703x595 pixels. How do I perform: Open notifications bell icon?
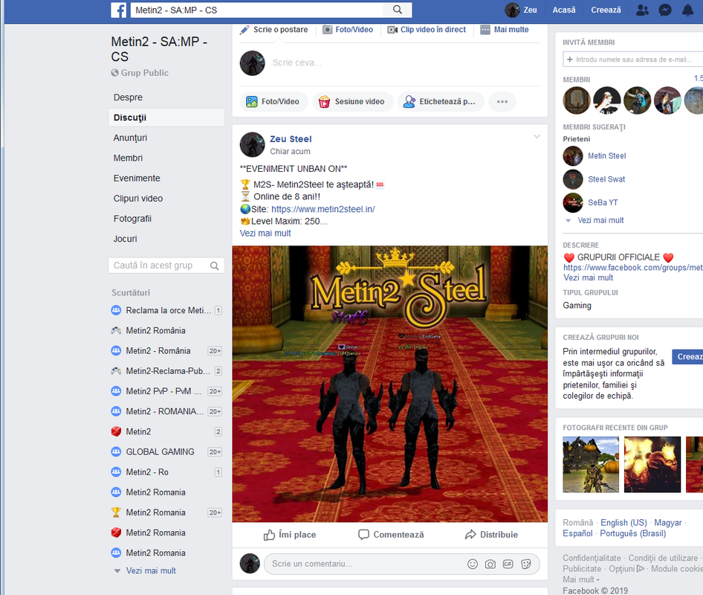pos(687,10)
